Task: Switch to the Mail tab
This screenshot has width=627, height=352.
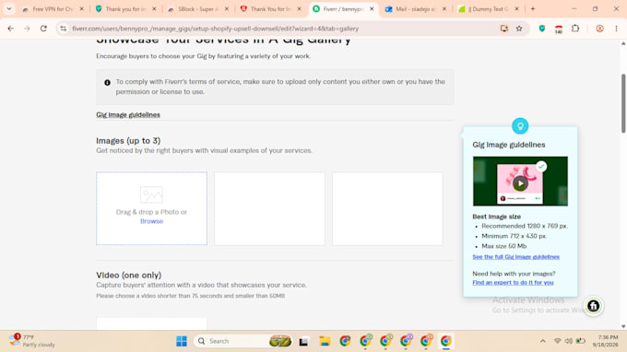Action: (x=415, y=9)
